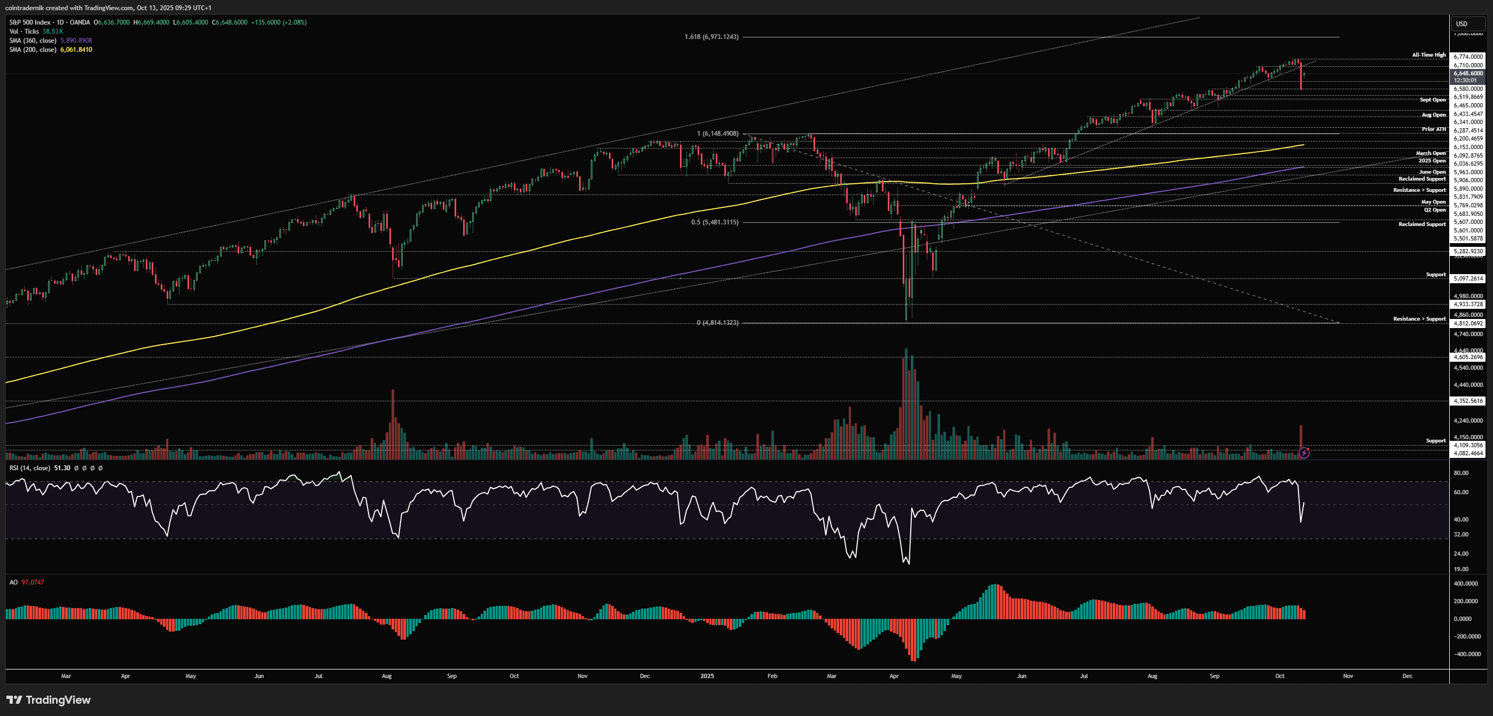The height and width of the screenshot is (716, 1493).
Task: Select the SMA (200, close) legend
Action: (33, 50)
